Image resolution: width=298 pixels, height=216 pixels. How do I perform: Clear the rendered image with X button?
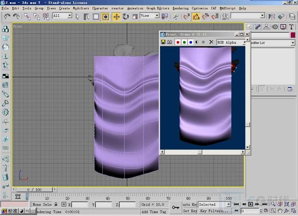(x=211, y=42)
